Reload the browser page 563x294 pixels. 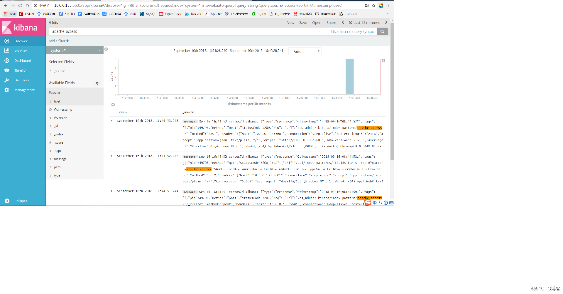(20, 6)
